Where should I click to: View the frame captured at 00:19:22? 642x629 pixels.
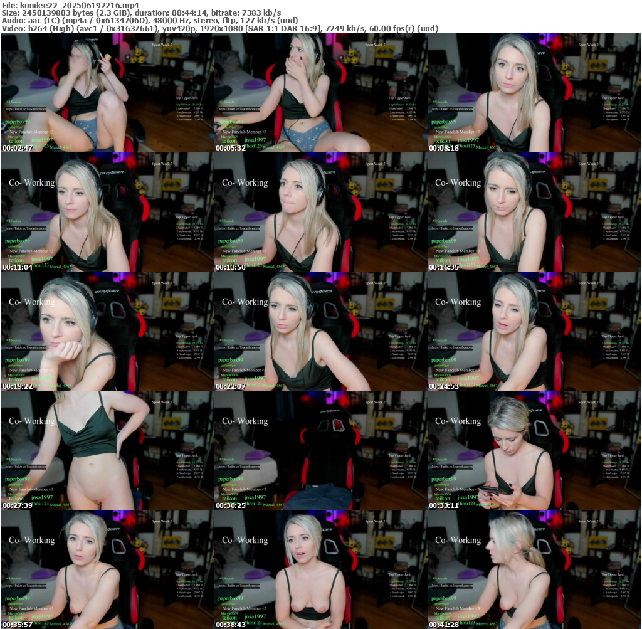click(108, 331)
